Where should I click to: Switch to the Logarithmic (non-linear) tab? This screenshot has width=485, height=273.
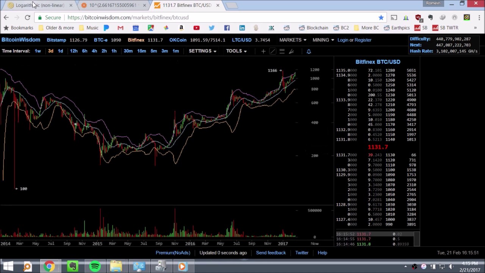point(40,5)
